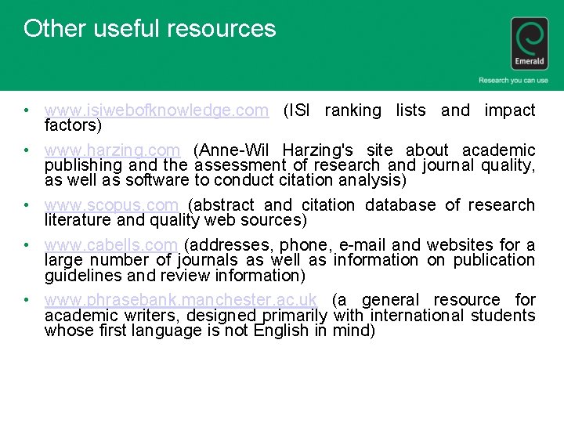Click the text 'academic writers, designed primarily with international students'
Screen dimensions: 564x423
290,316
